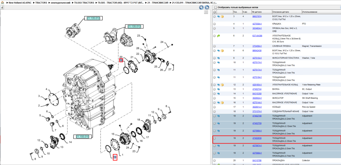Click '5th Shaft Bearing' usage cell
The width and height of the screenshot is (341, 165).
[310, 98]
